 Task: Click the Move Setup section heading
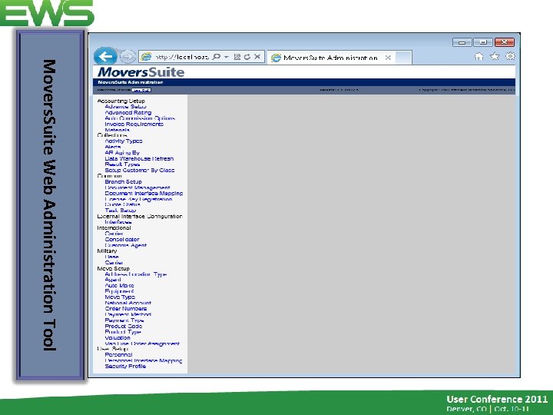pos(113,268)
